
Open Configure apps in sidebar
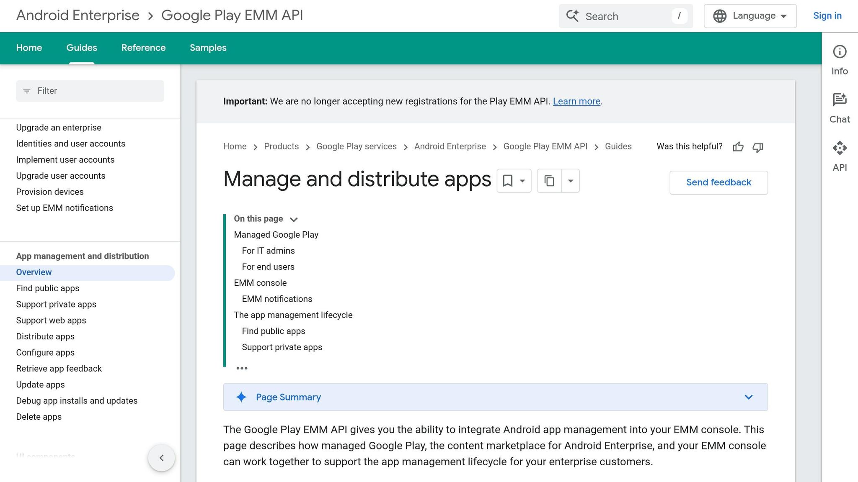(45, 353)
